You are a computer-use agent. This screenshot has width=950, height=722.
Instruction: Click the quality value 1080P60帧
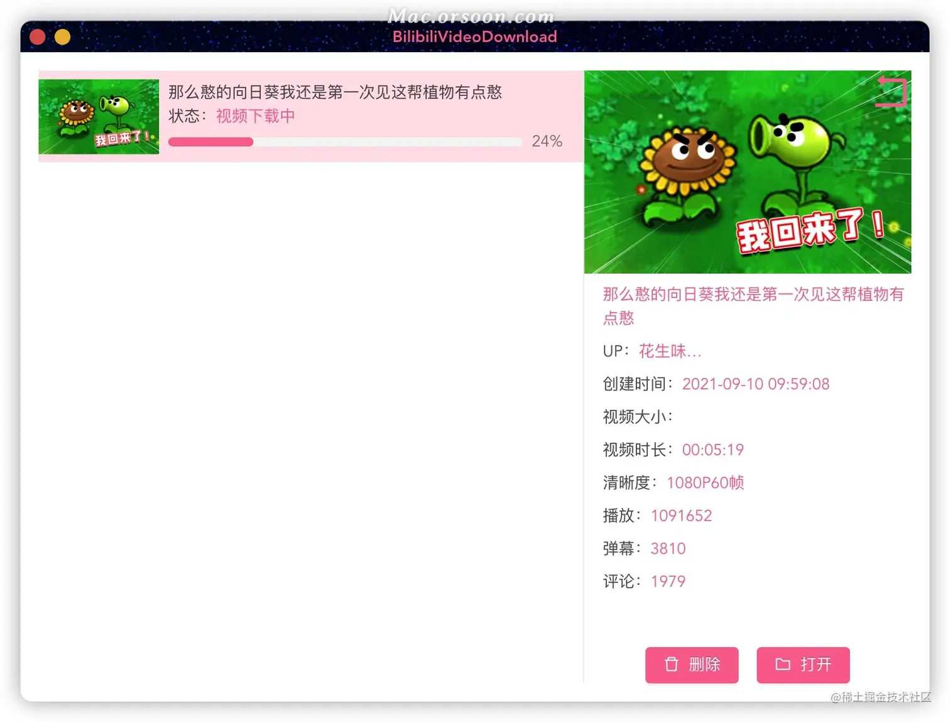coord(706,482)
